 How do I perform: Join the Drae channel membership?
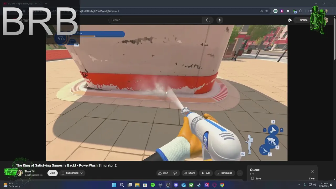click(52, 173)
